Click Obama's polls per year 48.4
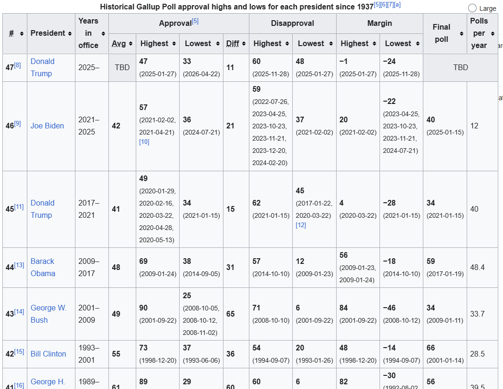Image resolution: width=503 pixels, height=389 pixels. coord(478,267)
